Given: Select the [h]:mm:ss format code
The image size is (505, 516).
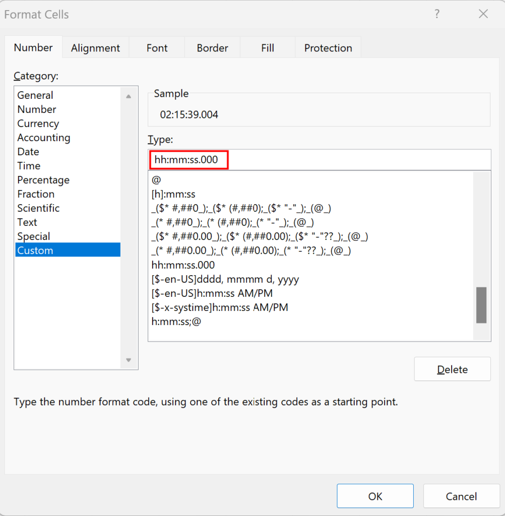Looking at the screenshot, I should (x=173, y=194).
